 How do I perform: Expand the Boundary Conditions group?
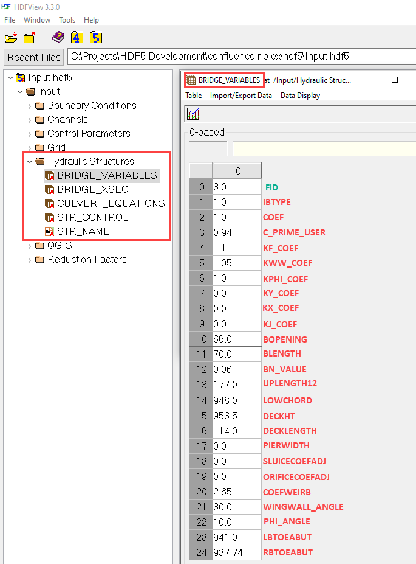coord(30,106)
